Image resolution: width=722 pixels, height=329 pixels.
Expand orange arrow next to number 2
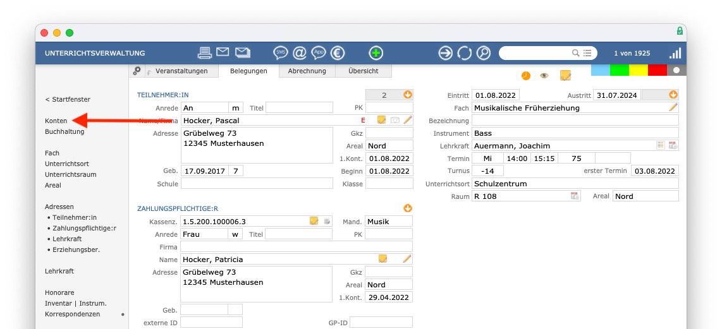tap(408, 95)
